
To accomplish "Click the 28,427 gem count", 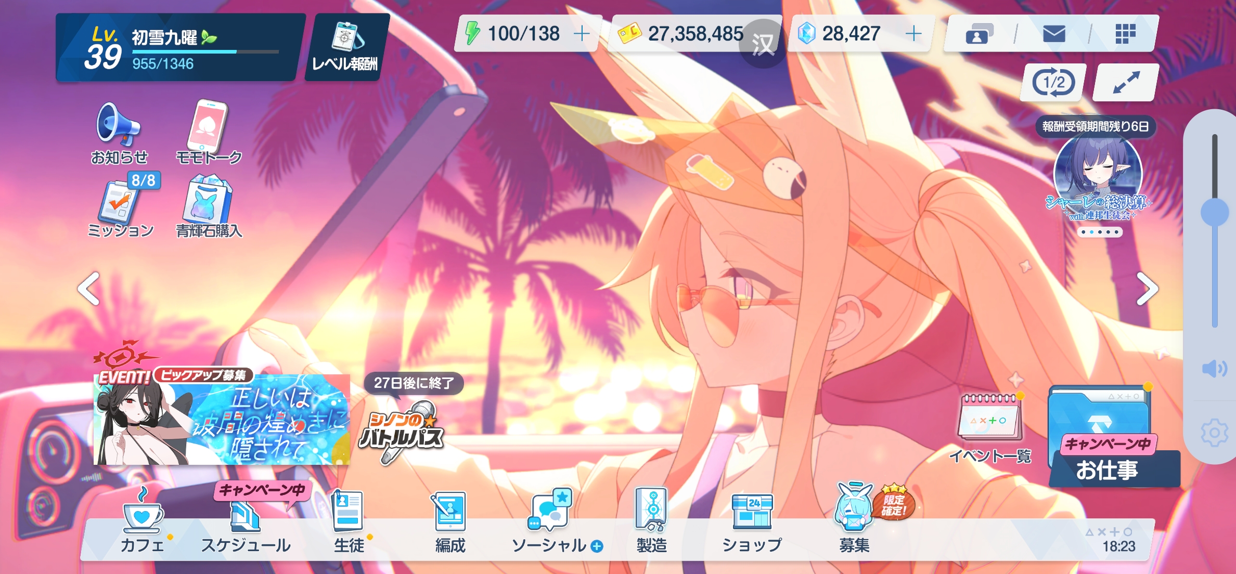I will (851, 34).
